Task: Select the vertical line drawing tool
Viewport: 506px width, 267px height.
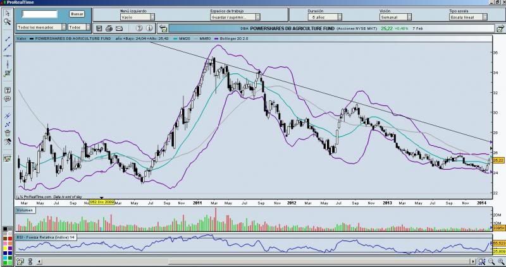Action: 8,64
